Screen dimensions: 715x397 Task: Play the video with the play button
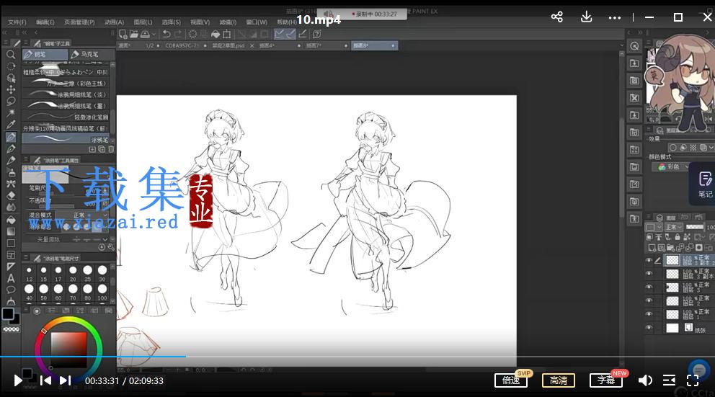pos(18,380)
